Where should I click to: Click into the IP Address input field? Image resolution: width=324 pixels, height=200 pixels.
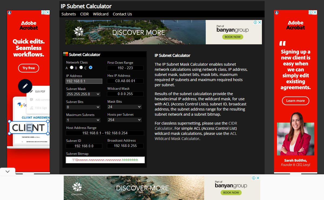[x=84, y=81]
